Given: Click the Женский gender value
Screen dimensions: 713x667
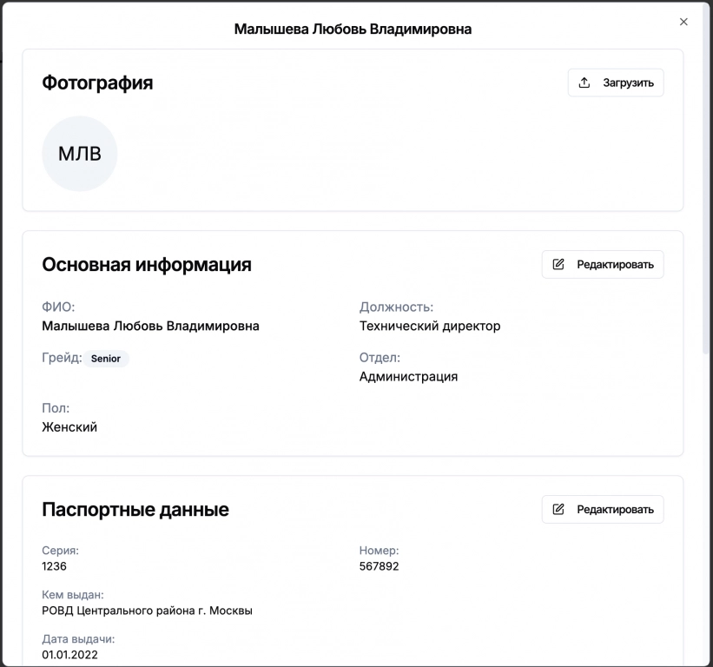Looking at the screenshot, I should click(69, 426).
